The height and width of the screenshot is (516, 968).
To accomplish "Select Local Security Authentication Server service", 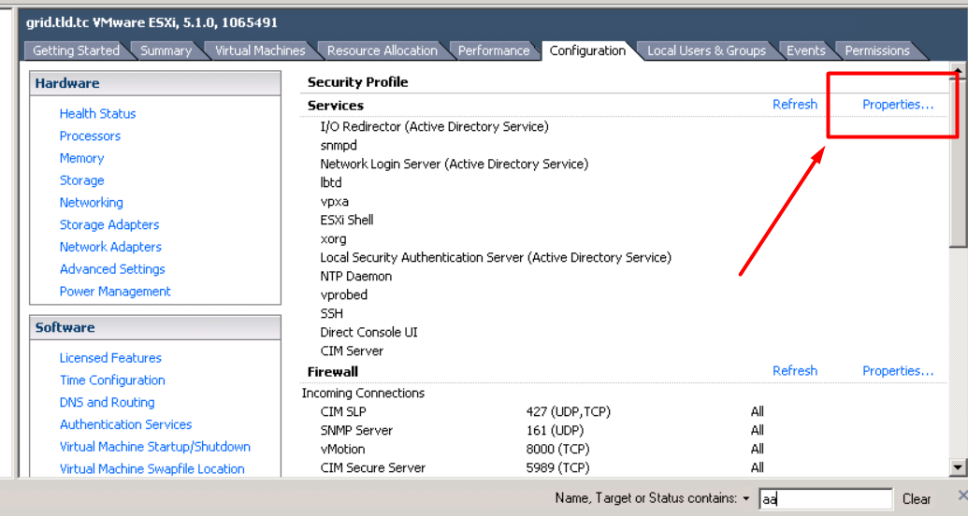I will coord(495,257).
